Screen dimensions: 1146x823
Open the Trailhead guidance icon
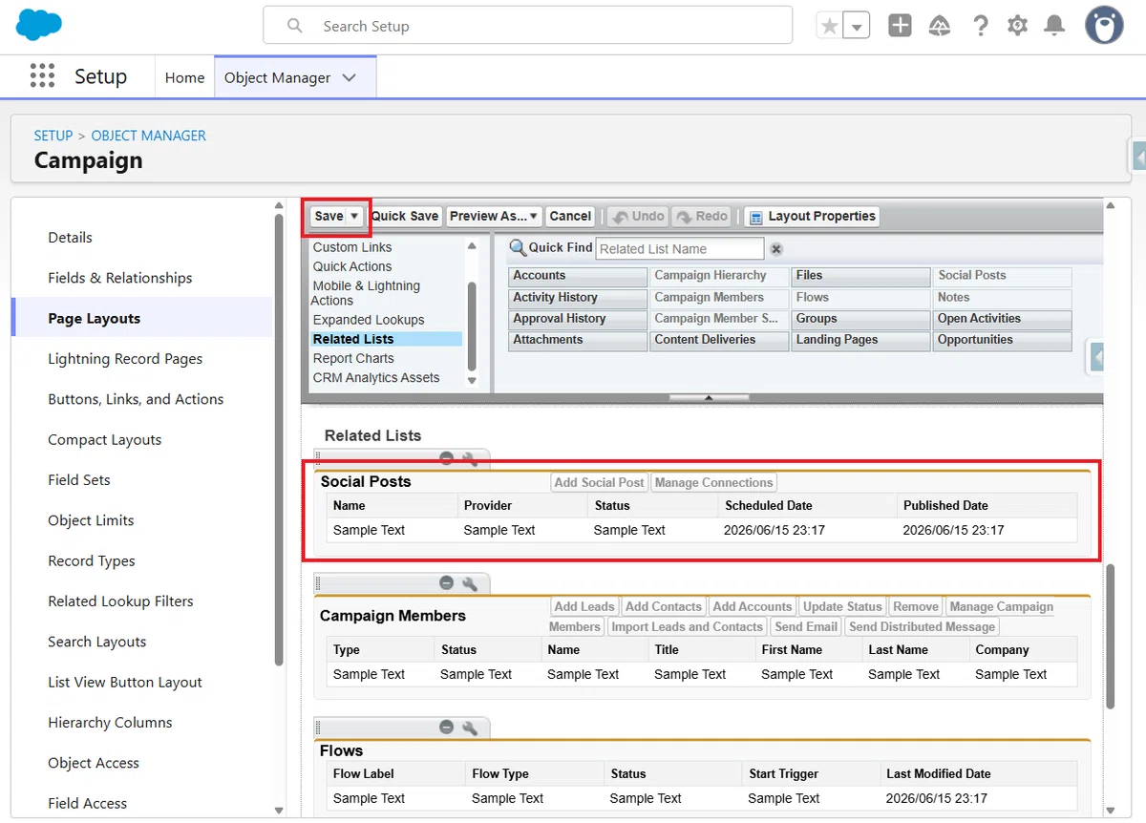940,26
